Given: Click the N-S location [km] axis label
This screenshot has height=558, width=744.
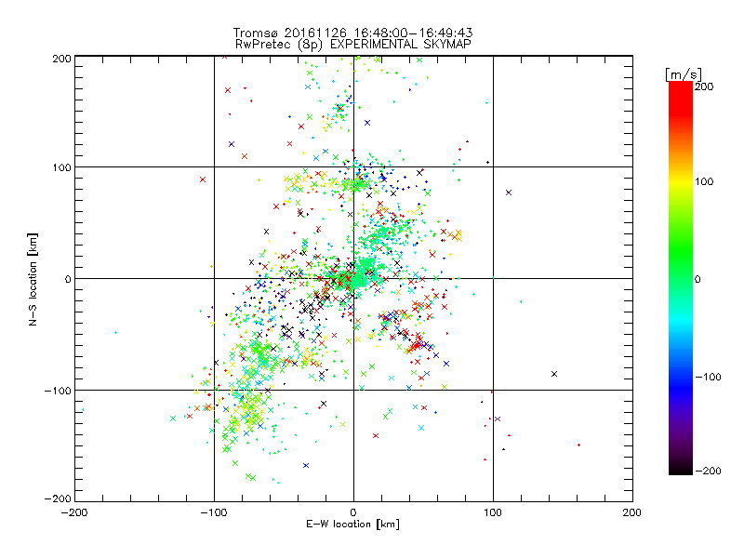Looking at the screenshot, I should (x=33, y=279).
